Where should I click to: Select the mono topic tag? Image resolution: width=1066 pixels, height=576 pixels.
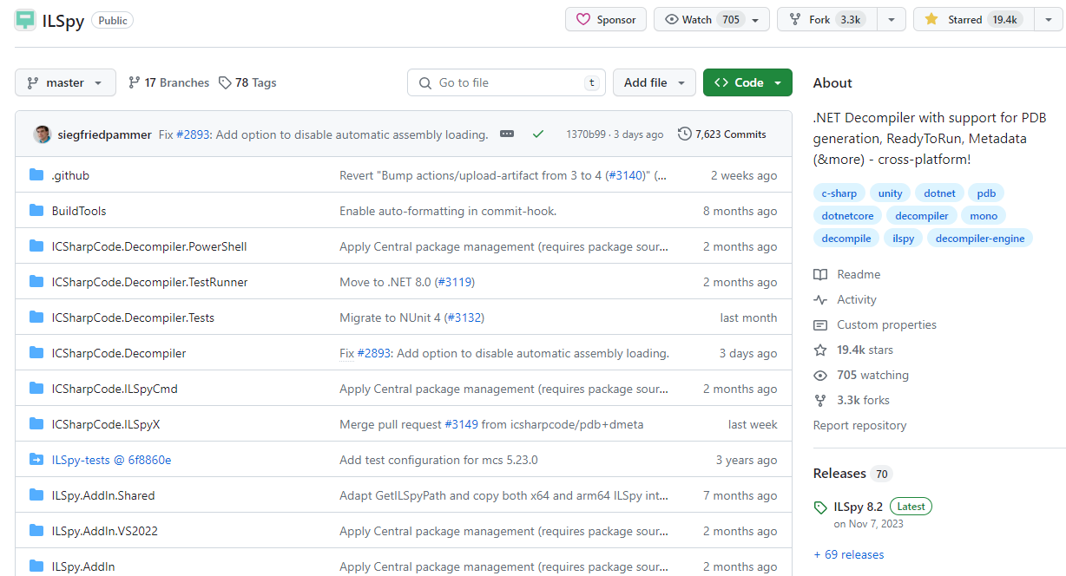pyautogui.click(x=984, y=216)
